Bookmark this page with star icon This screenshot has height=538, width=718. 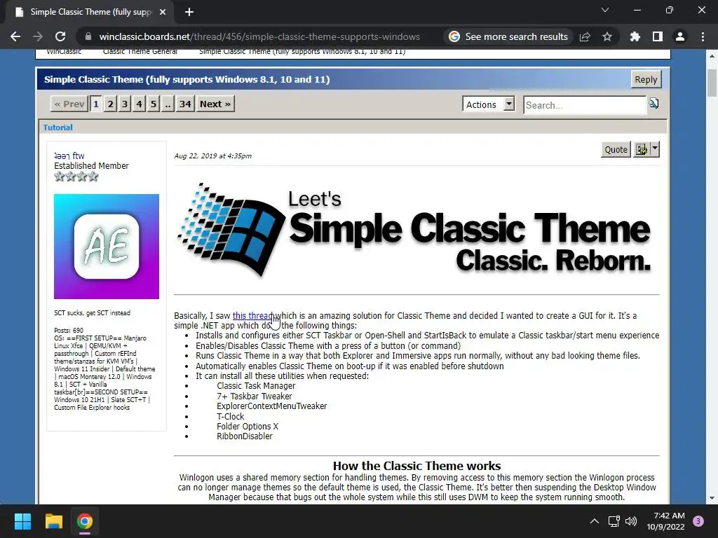607,36
